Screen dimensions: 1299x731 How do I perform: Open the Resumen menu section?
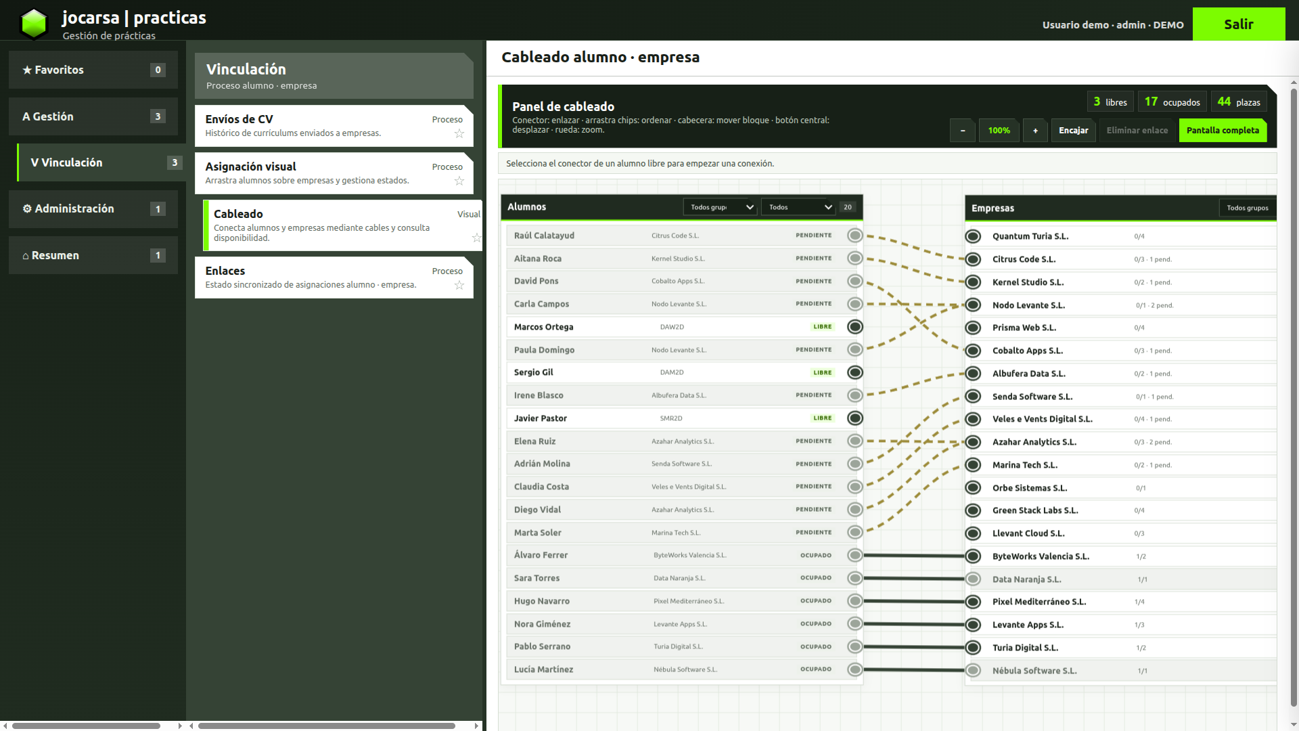coord(93,255)
